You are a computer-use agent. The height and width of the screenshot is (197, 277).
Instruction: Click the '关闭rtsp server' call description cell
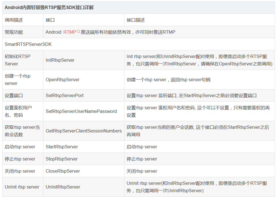click(x=23, y=171)
